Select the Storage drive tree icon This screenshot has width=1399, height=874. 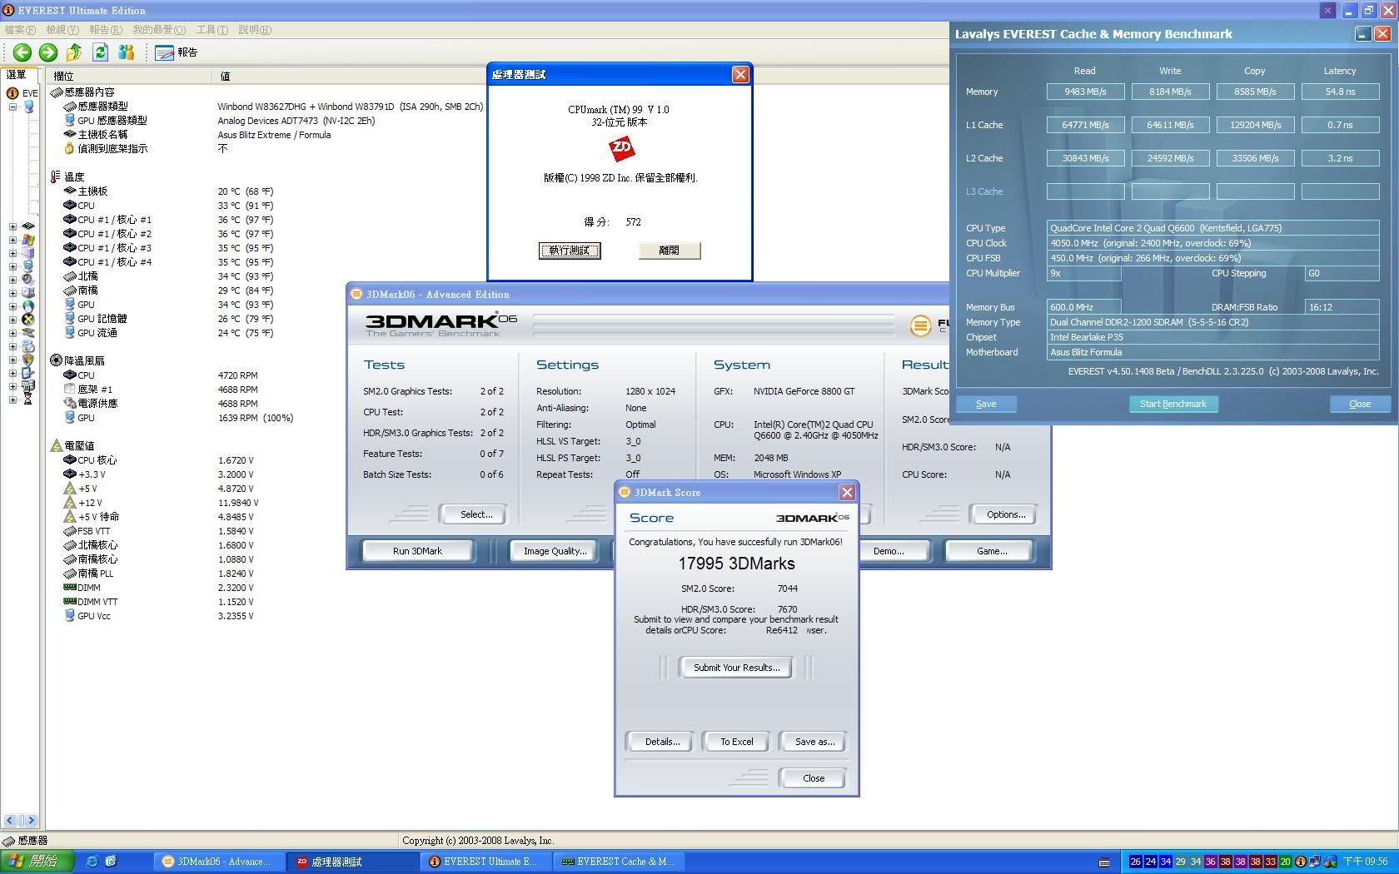[x=28, y=293]
